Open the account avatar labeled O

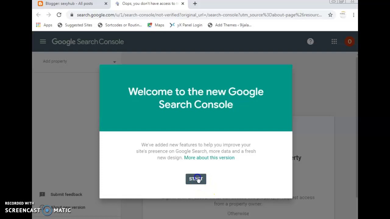pyautogui.click(x=349, y=42)
